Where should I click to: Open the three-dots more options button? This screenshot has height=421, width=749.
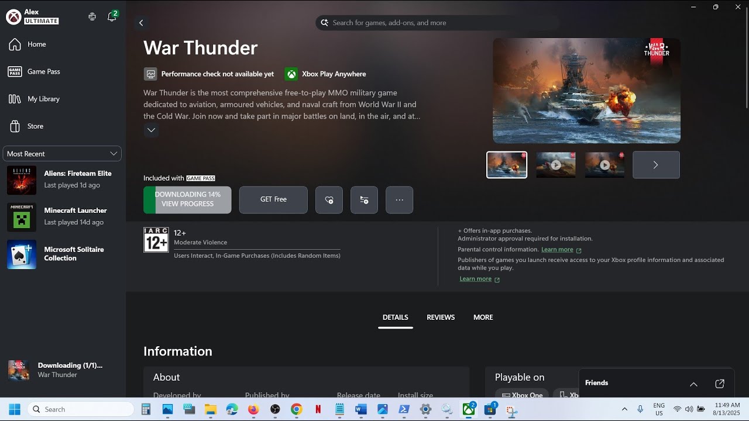point(399,200)
